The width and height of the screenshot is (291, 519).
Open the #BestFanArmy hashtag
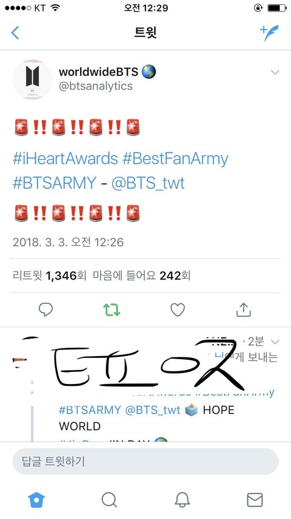(175, 159)
